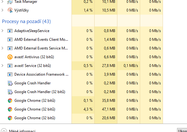Select AMD External Events Client Mo... name

(x=41, y=40)
